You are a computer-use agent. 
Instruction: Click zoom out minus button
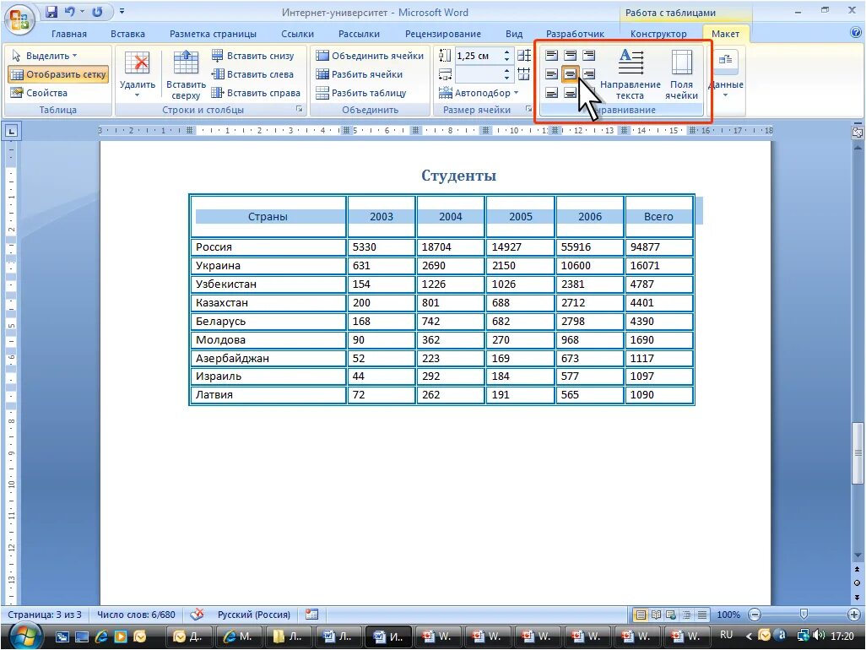pyautogui.click(x=755, y=615)
